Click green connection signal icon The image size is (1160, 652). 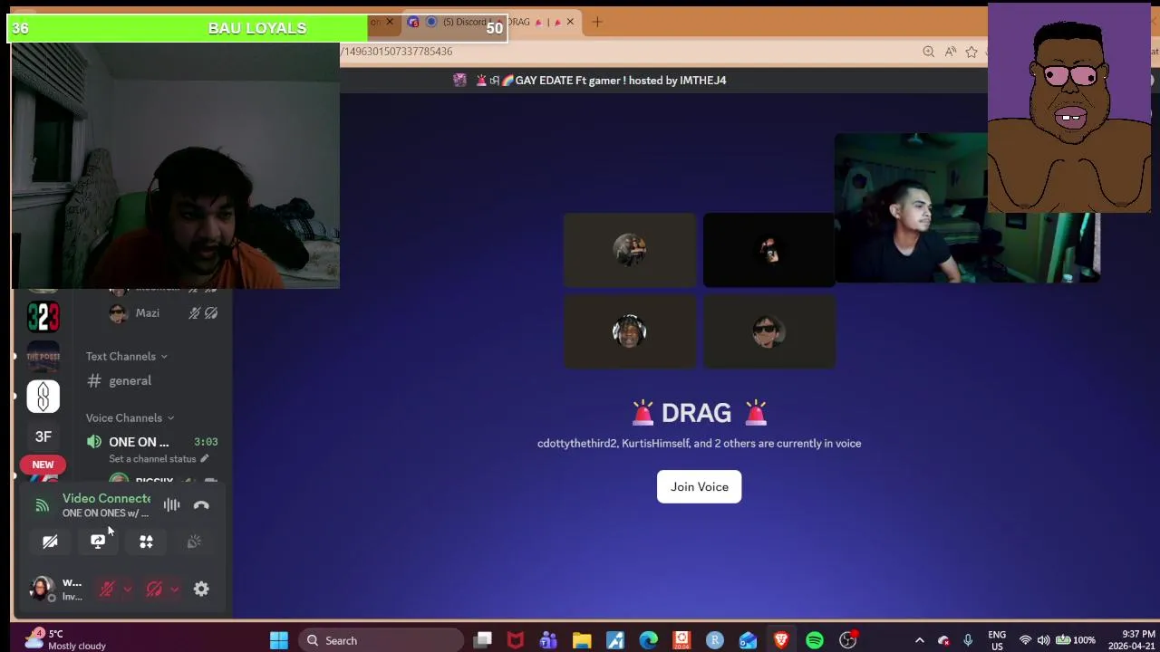point(42,505)
